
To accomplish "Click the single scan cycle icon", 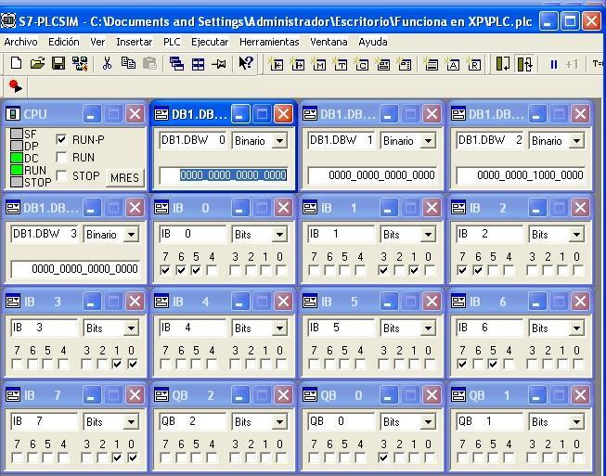I will click(x=502, y=64).
